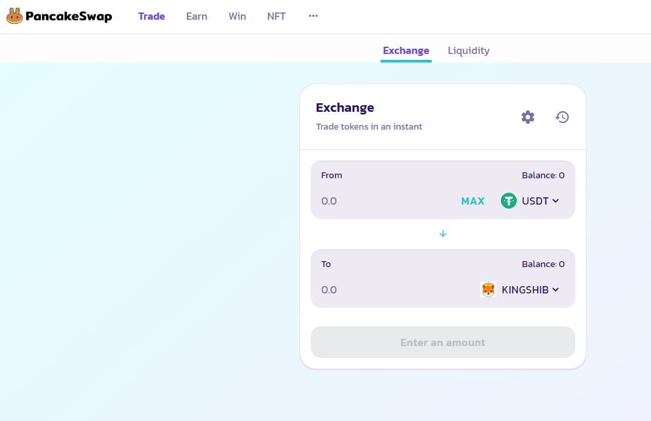Select the Exchange tab

point(406,51)
